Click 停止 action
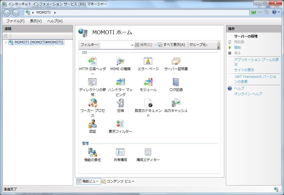Screen dimensions: 284x195 238,53
